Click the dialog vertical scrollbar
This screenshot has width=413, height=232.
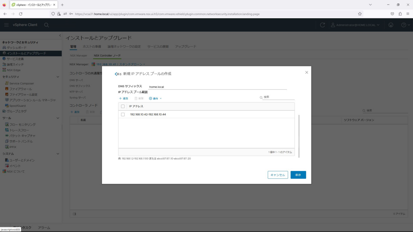(x=299, y=136)
